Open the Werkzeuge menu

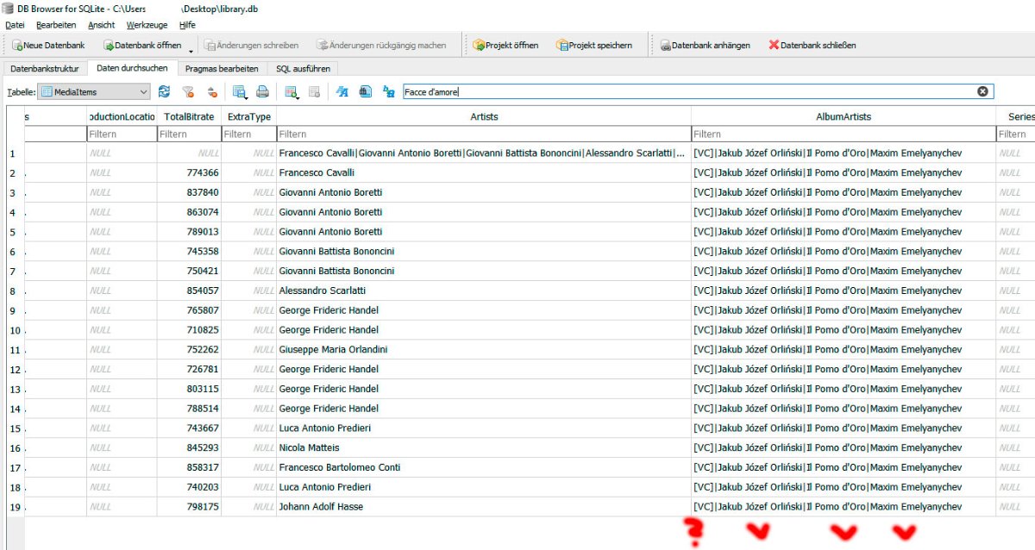147,25
